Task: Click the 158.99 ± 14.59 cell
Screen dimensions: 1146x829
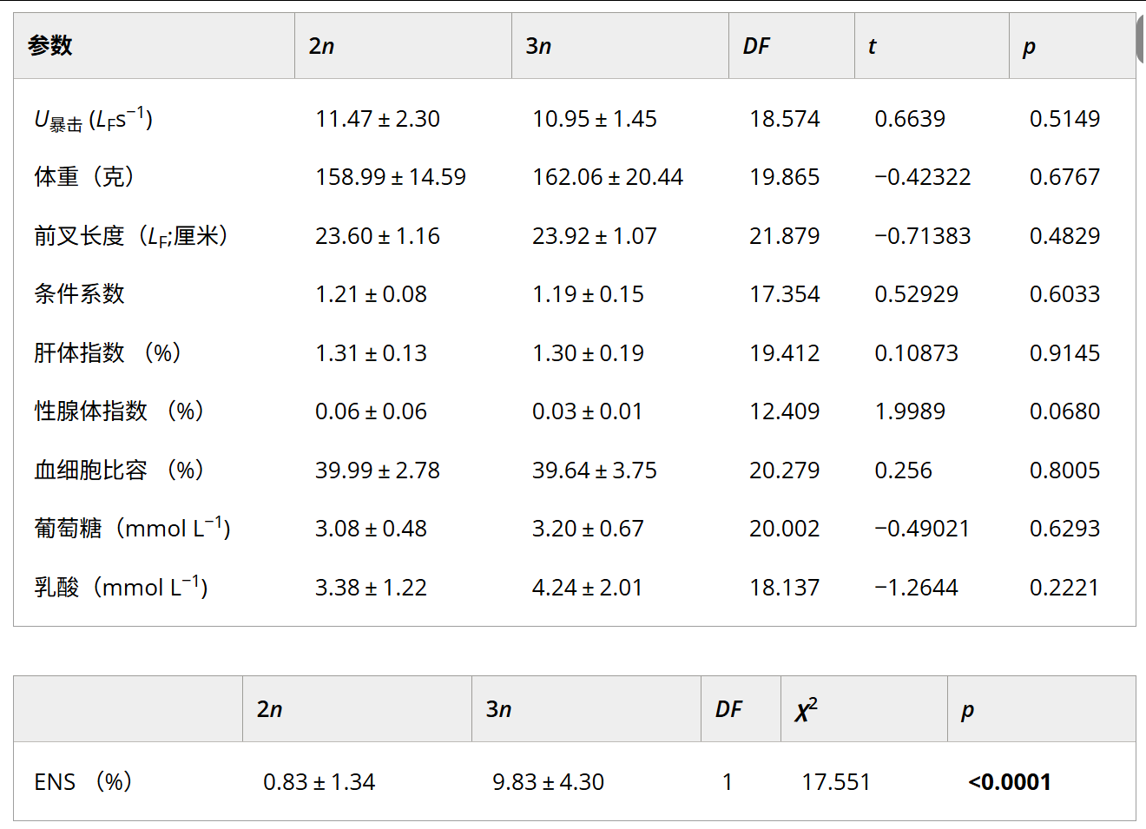Action: [x=391, y=177]
